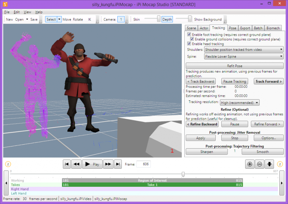Viewport: 288px width, 204px height.
Task: Switch to Scene tab
Action: 192,28
